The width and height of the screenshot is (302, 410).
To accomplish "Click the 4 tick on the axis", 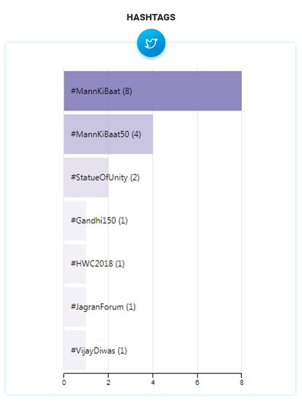I will (x=153, y=382).
